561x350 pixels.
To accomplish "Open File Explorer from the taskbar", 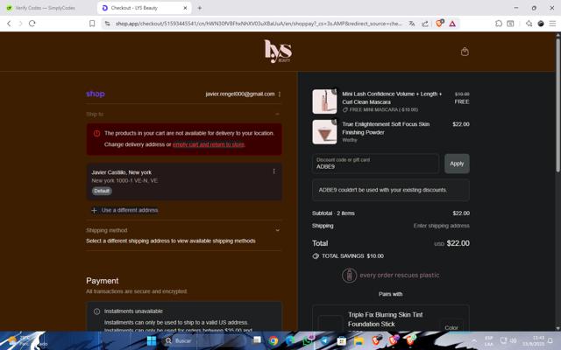I will [359, 341].
